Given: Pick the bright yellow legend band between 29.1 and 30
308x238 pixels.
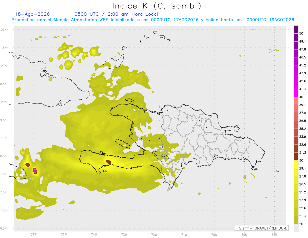Looking at the screenshot, I should [296, 164].
